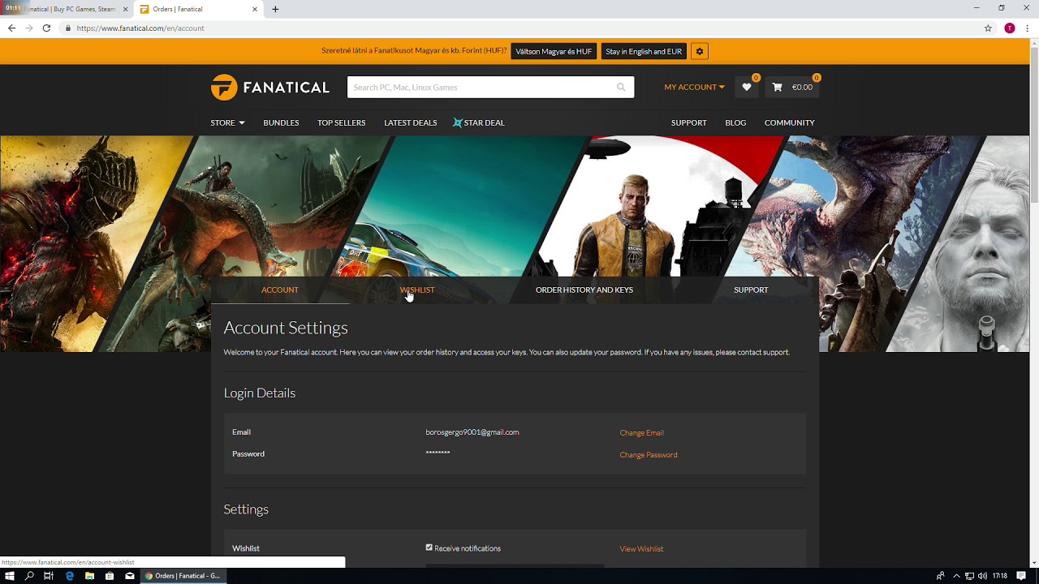Click Váltson Magyar és HUF button
This screenshot has height=584, width=1039.
(554, 51)
